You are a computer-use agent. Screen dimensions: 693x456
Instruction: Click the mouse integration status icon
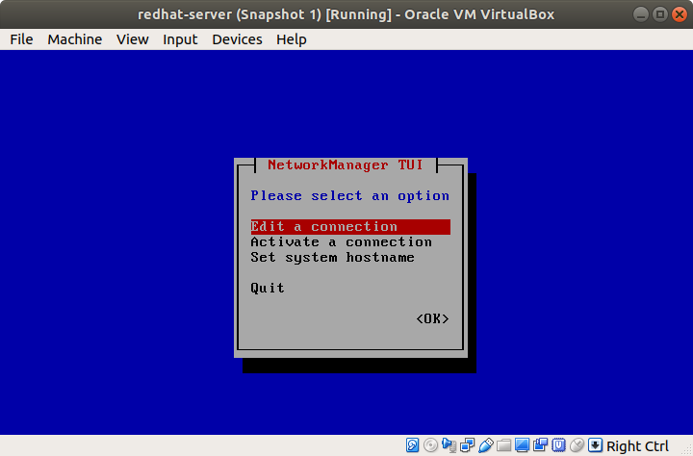pos(577,445)
